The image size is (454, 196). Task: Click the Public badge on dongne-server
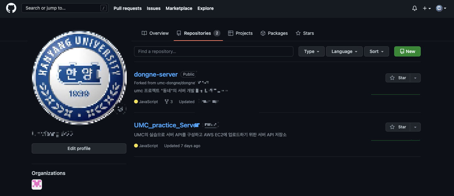pyautogui.click(x=188, y=74)
